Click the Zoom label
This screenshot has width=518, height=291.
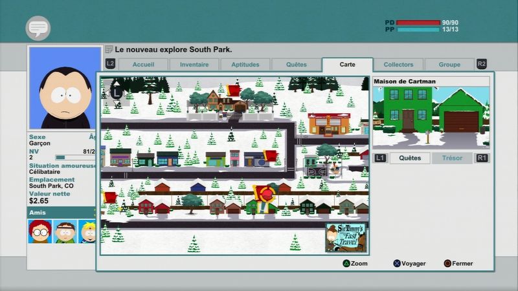[x=359, y=264]
